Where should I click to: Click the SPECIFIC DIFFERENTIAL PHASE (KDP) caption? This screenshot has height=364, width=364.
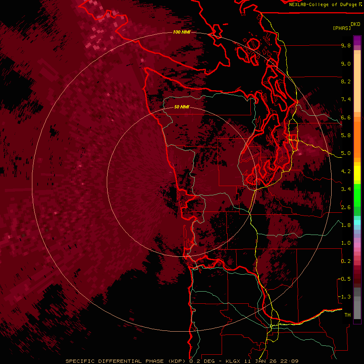point(126,361)
